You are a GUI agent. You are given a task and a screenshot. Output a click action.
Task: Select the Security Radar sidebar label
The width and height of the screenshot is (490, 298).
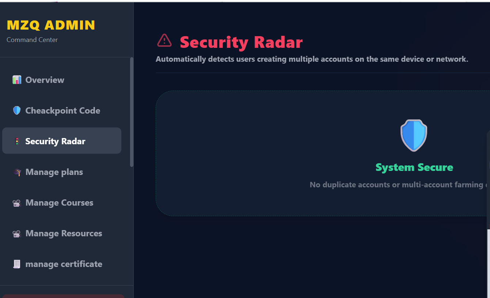point(55,141)
